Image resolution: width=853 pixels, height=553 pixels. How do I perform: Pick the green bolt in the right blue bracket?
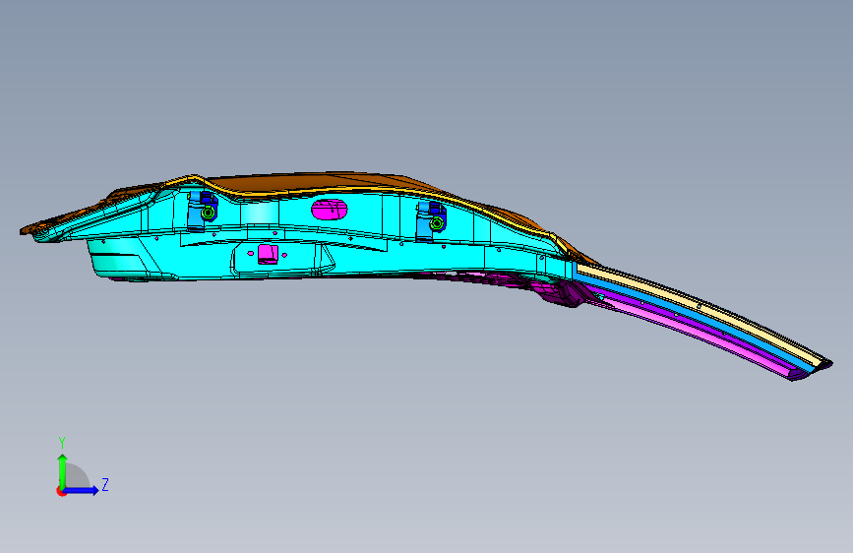point(436,223)
